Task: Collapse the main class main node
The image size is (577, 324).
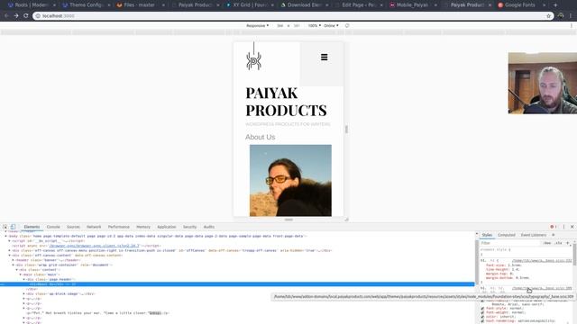Action: click(x=20, y=274)
